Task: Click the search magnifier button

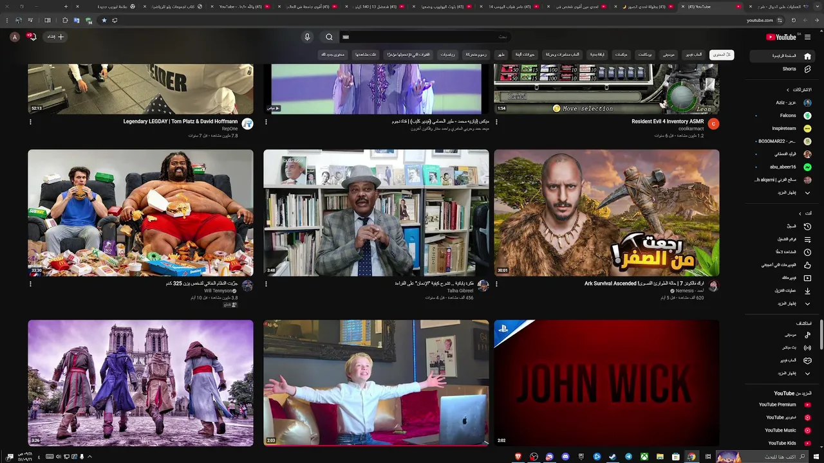Action: 329,37
